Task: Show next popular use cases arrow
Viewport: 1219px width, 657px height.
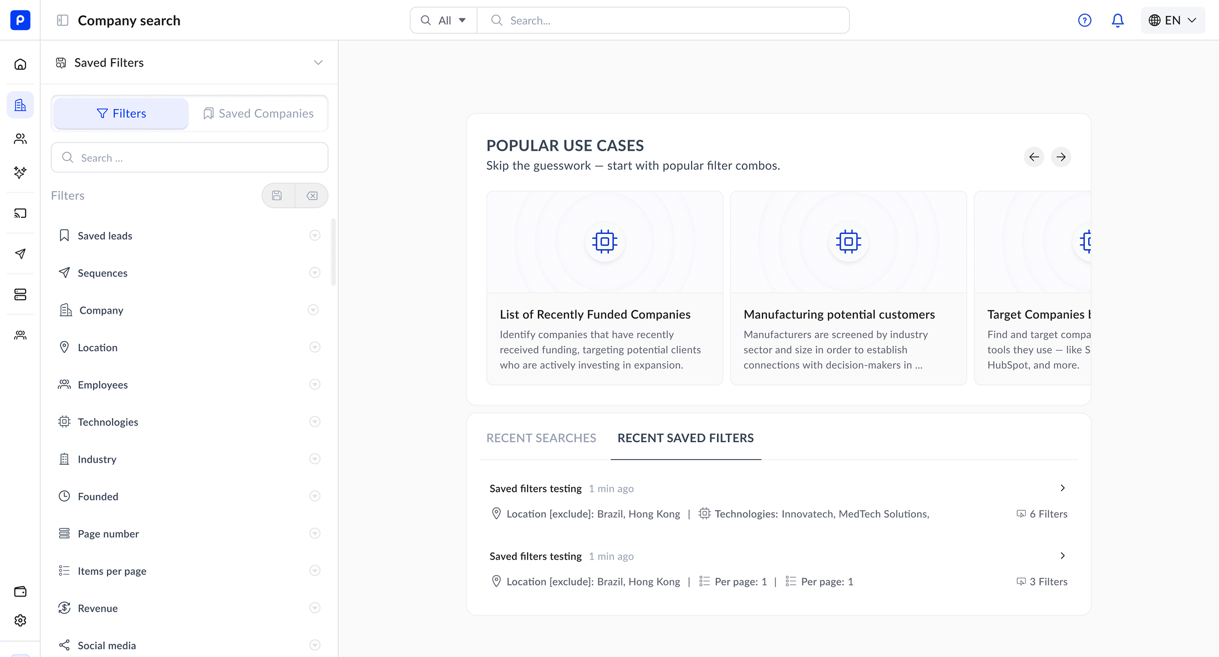Action: (x=1061, y=157)
